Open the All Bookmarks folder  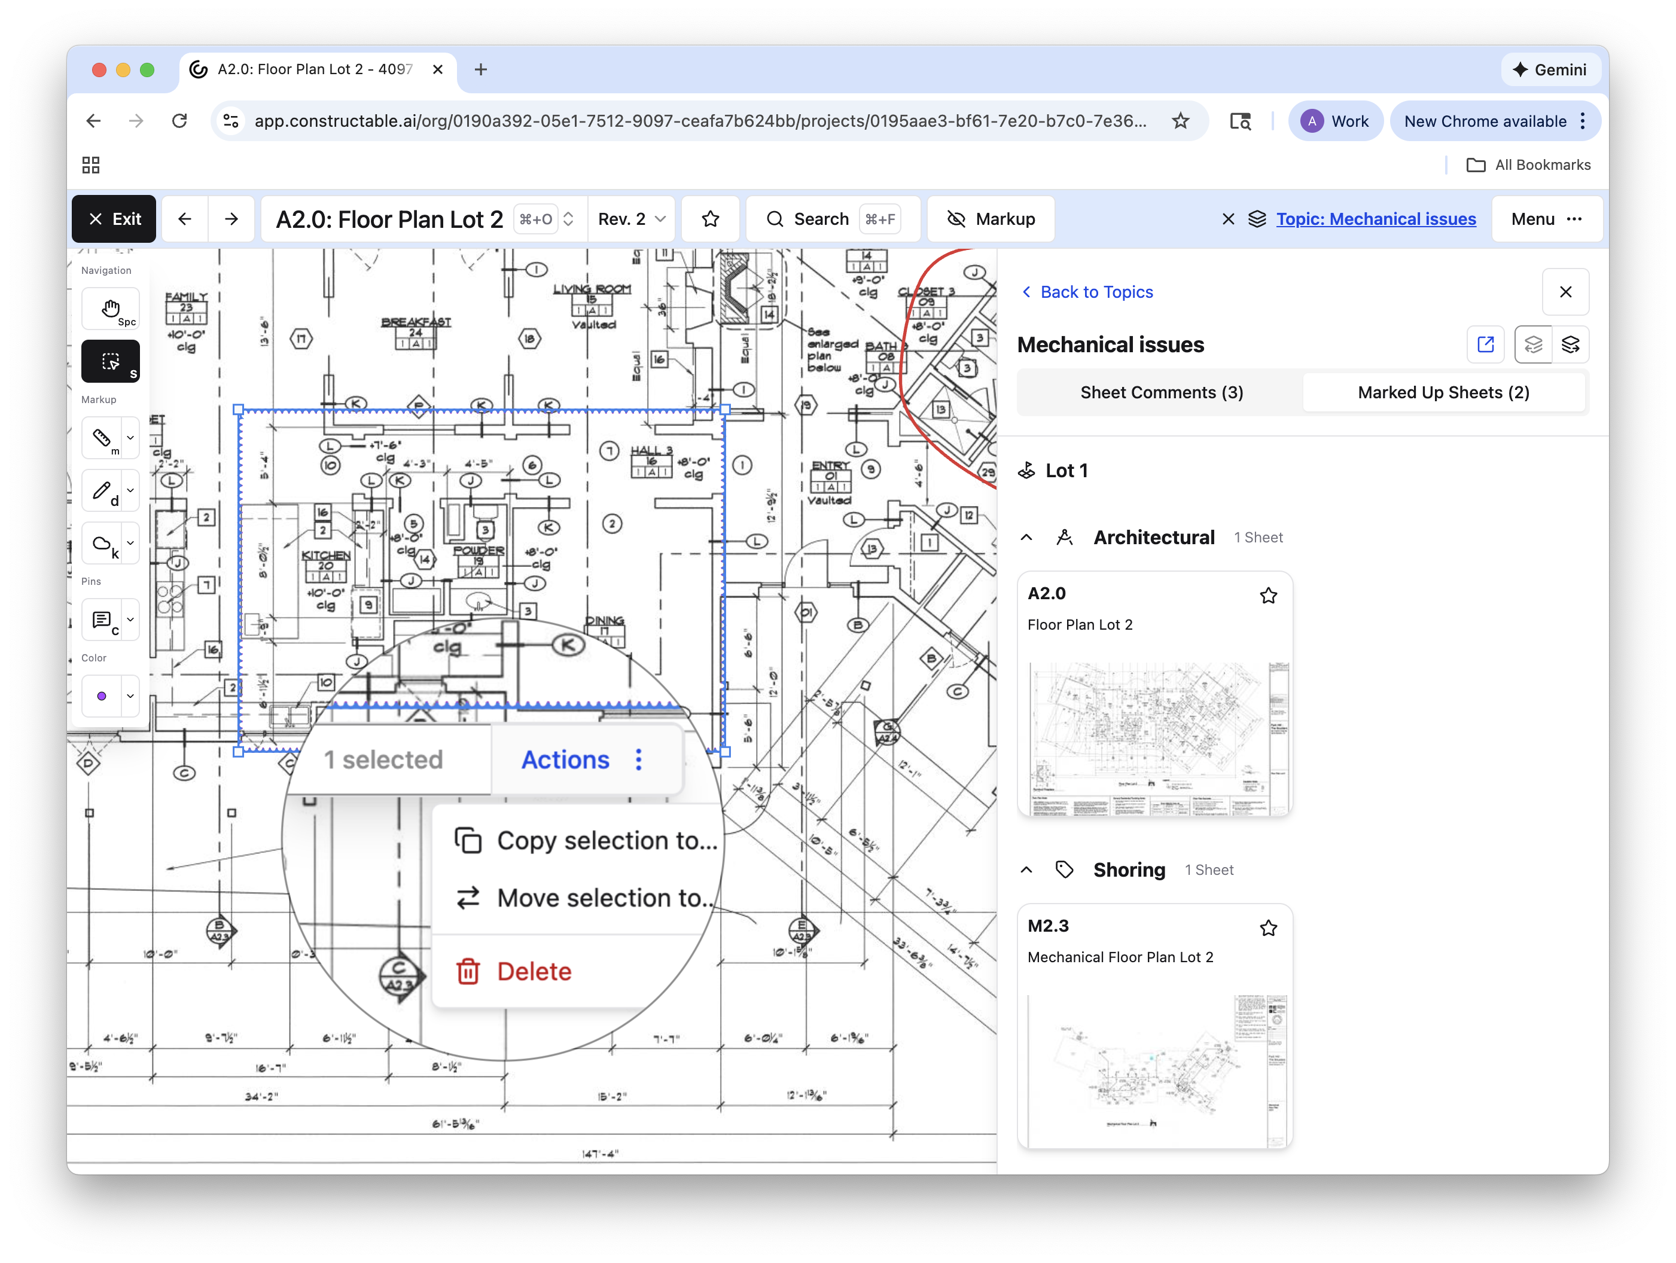tap(1528, 165)
